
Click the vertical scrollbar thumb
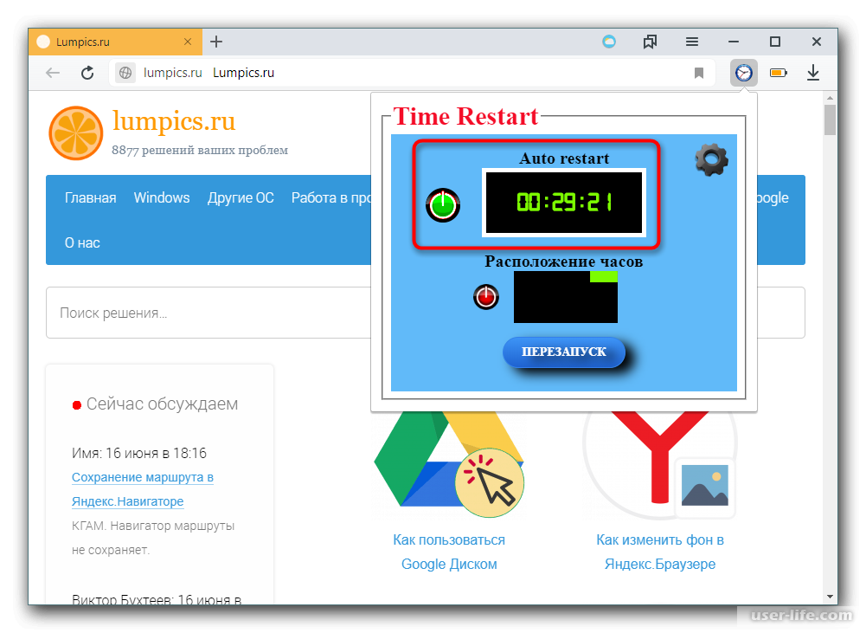click(830, 119)
